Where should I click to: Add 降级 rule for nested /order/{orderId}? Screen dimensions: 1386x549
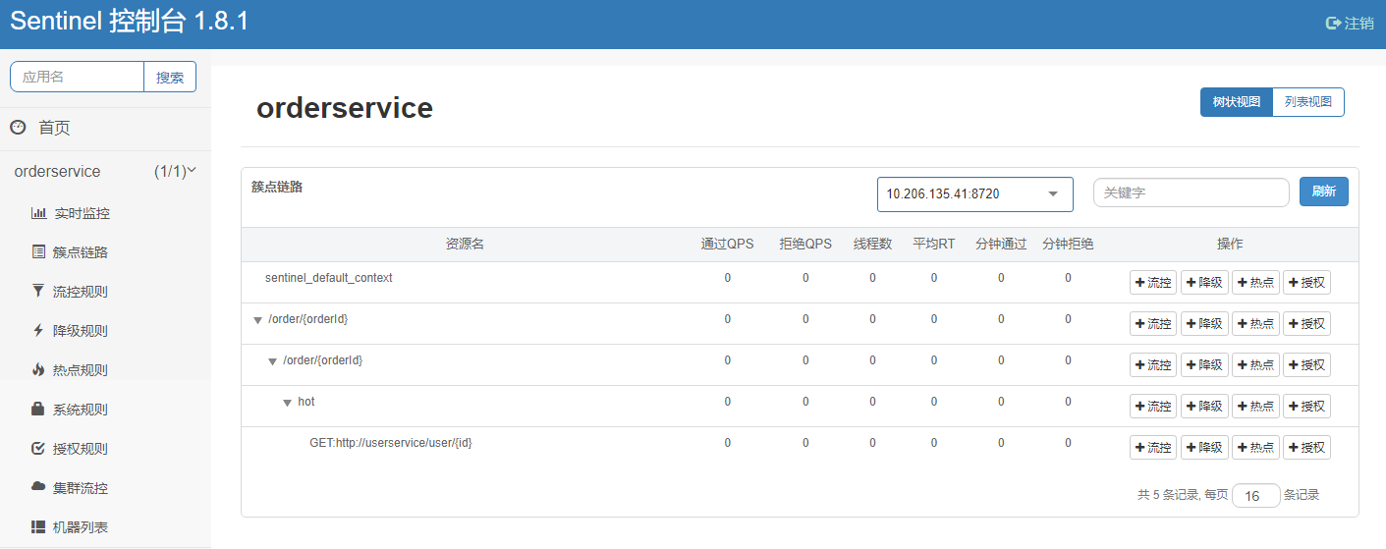tap(1204, 365)
